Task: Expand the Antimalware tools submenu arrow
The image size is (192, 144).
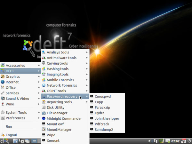Action: (87, 58)
